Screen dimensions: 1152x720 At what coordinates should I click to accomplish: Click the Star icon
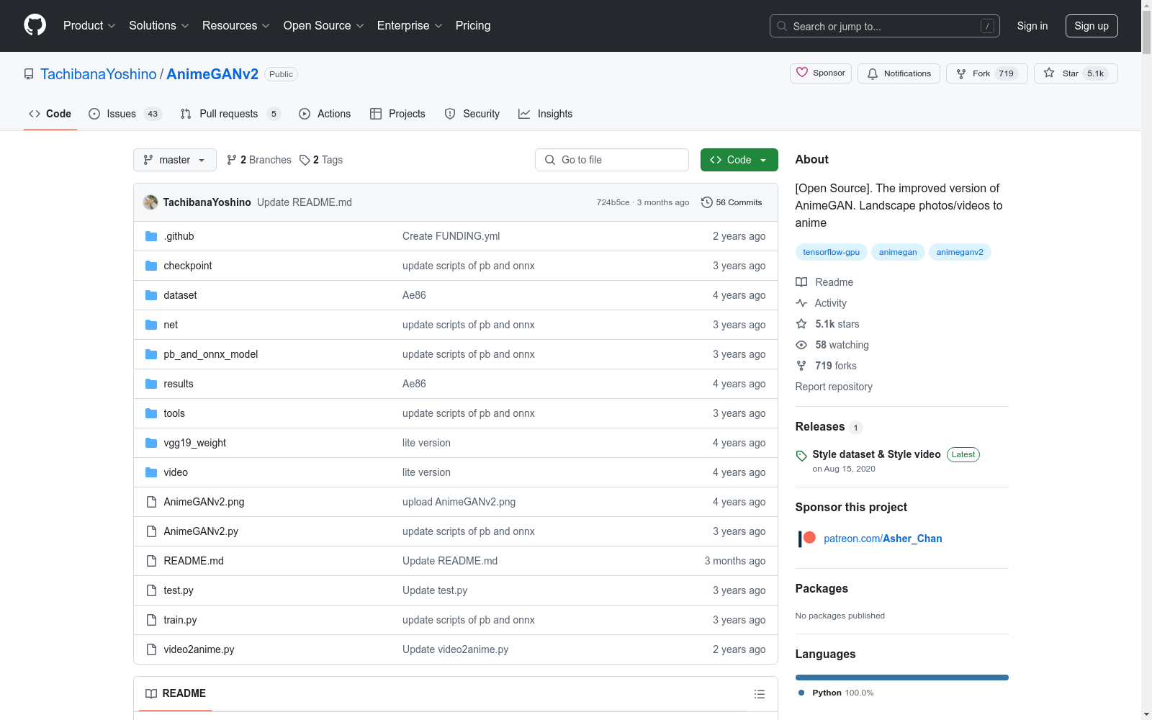click(1049, 73)
